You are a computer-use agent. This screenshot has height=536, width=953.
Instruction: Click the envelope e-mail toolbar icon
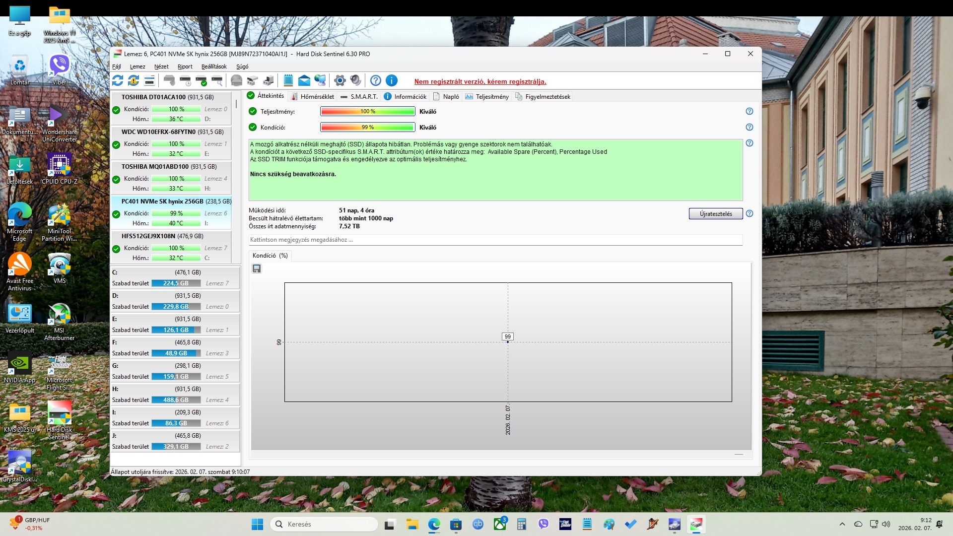(304, 80)
